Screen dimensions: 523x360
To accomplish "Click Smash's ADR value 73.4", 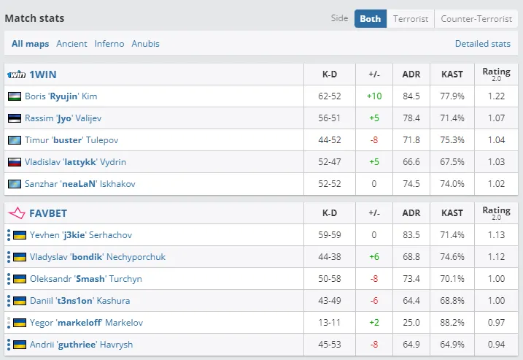I will [411, 279].
